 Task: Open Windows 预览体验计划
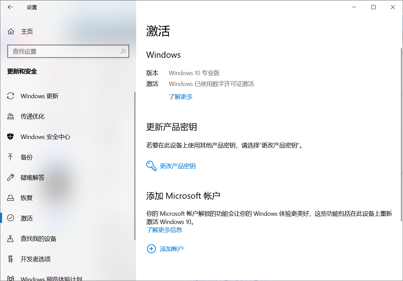click(44, 278)
